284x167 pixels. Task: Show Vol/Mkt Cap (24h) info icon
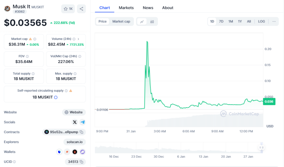pos(80,56)
